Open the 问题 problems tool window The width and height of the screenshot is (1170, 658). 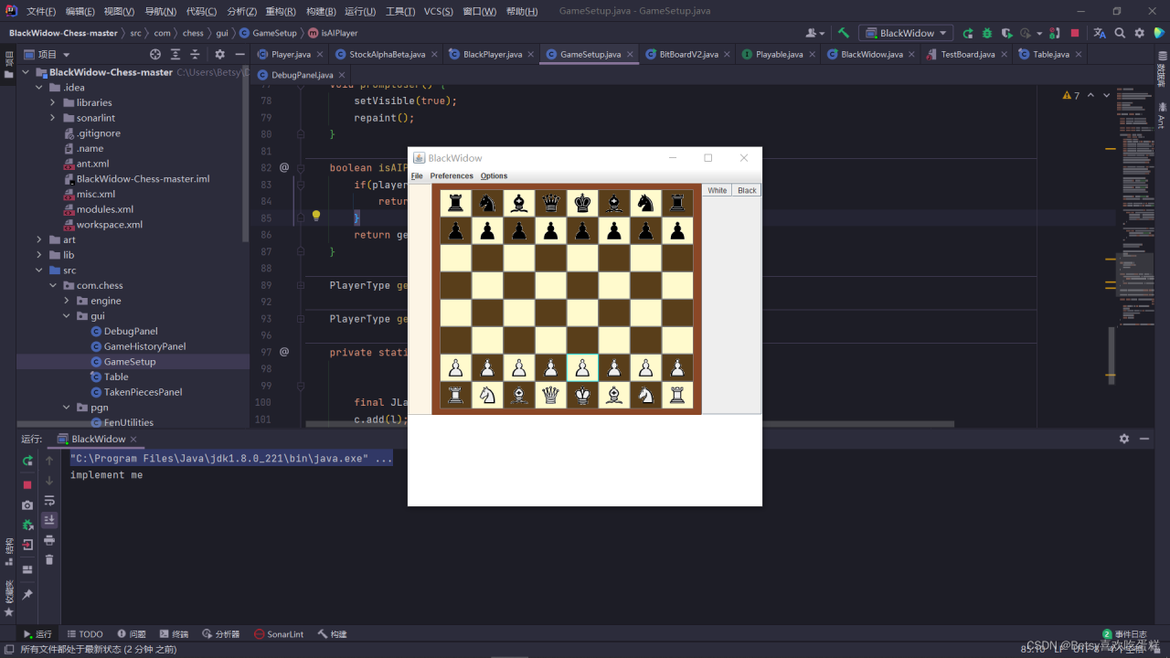[x=131, y=634]
